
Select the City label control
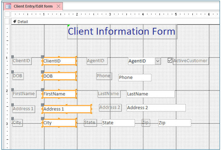[18, 123]
